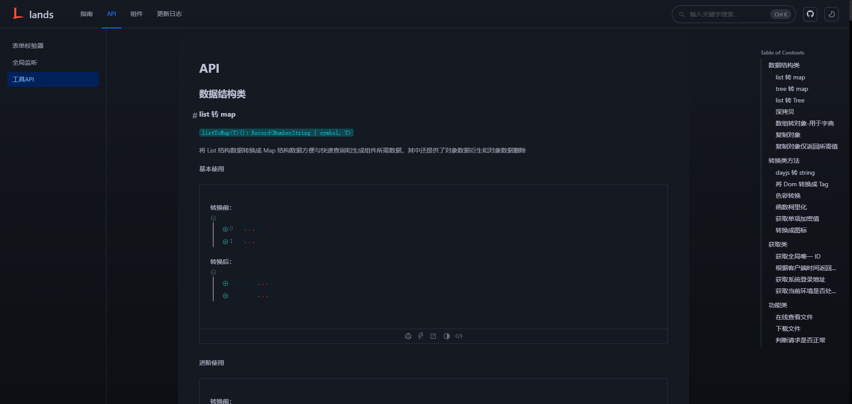
Task: Expand item 0 in 转换前 JSON
Action: tap(225, 229)
